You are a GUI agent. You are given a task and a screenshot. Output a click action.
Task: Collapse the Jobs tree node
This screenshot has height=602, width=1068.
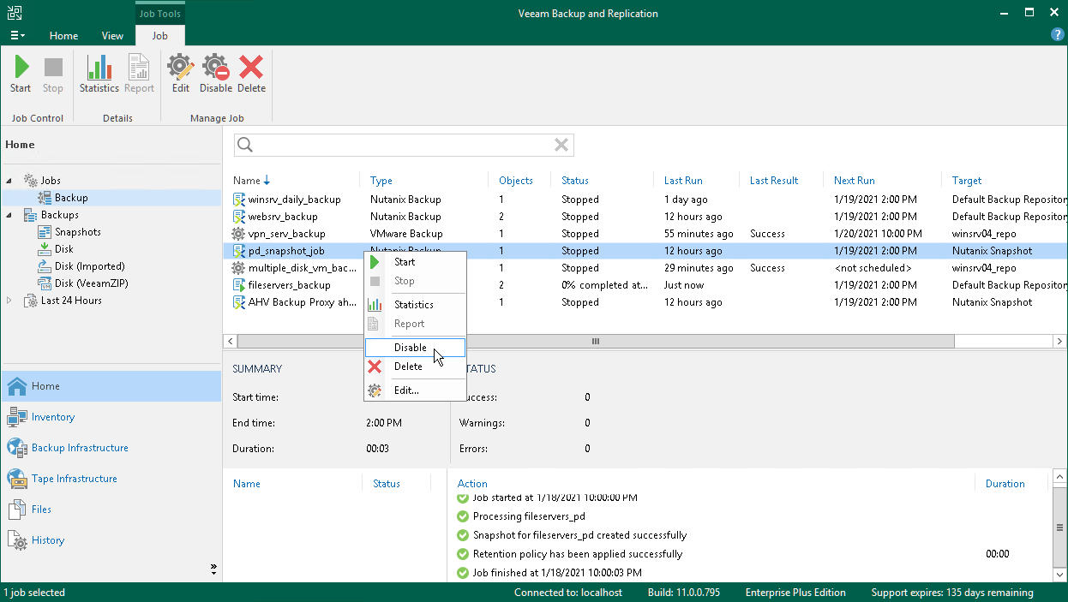[x=9, y=181]
